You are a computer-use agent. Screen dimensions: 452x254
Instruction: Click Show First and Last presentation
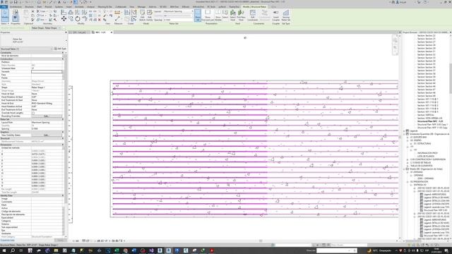(x=208, y=16)
